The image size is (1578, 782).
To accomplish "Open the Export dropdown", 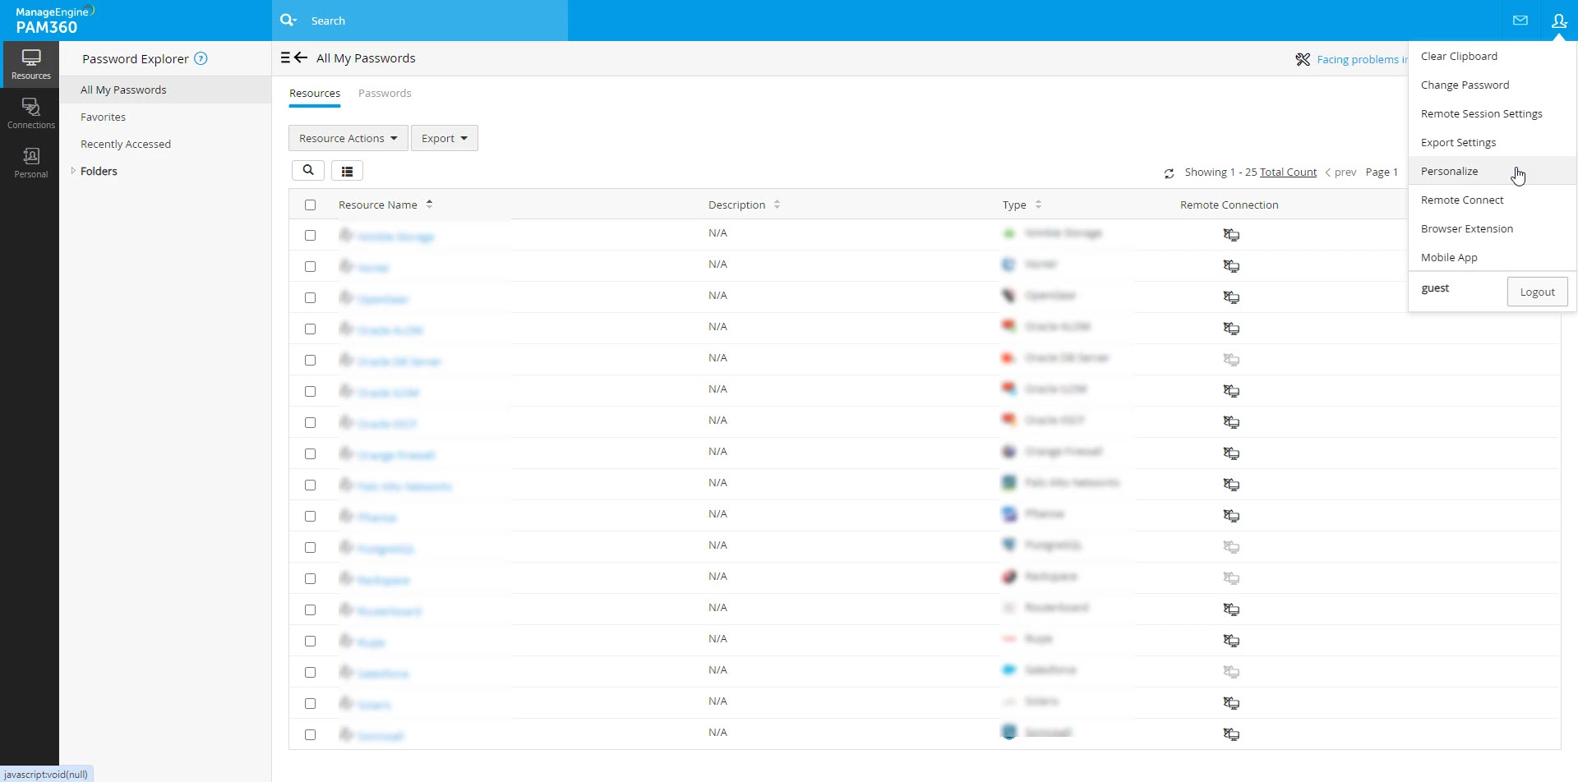I will [444, 138].
